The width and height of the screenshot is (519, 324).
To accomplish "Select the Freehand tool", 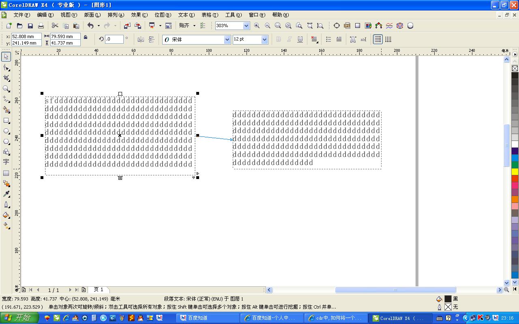I will [6, 99].
